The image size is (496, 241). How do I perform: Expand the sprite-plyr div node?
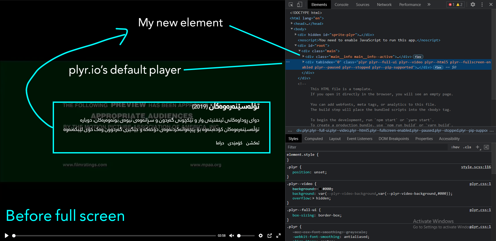[296, 35]
